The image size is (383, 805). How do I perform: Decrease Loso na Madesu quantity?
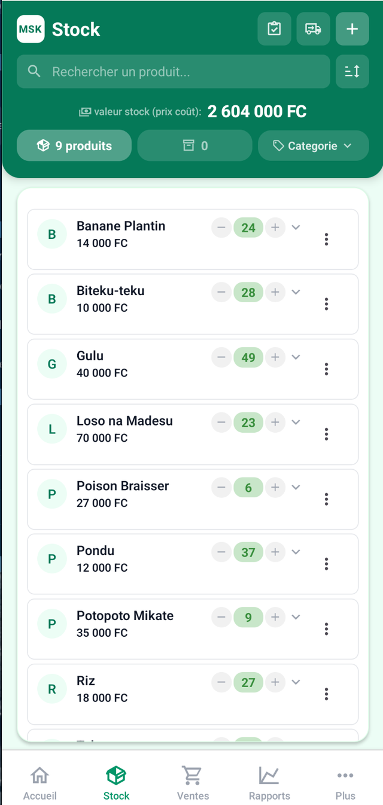pyautogui.click(x=221, y=422)
